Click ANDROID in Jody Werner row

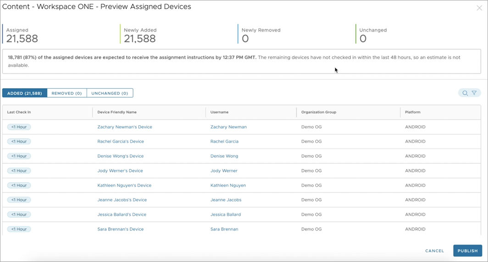pyautogui.click(x=415, y=171)
